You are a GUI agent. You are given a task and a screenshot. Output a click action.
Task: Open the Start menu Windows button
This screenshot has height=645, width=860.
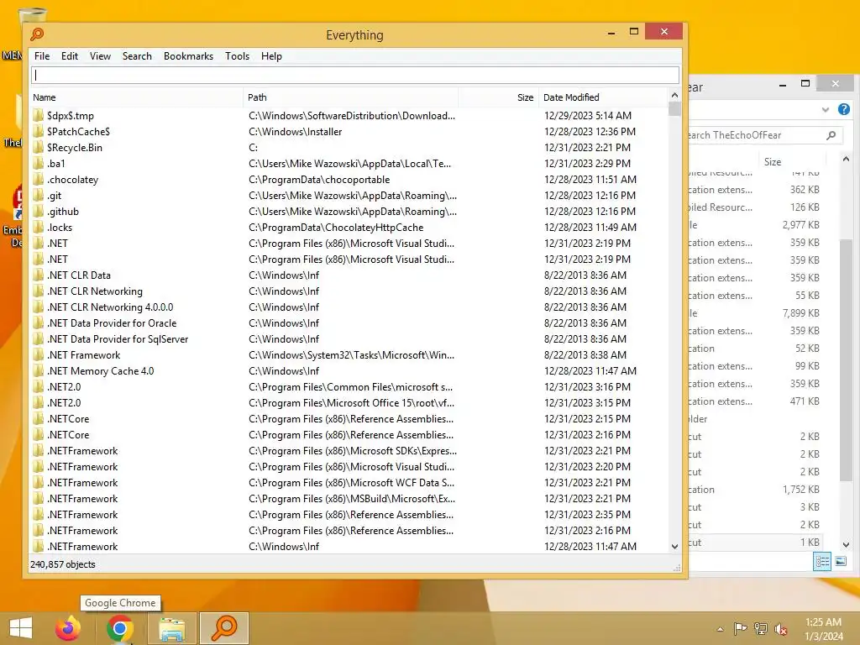21,628
